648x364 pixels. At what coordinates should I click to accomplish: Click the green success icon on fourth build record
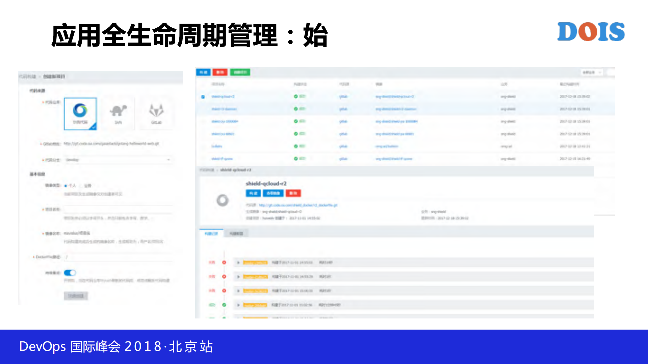[x=224, y=305]
